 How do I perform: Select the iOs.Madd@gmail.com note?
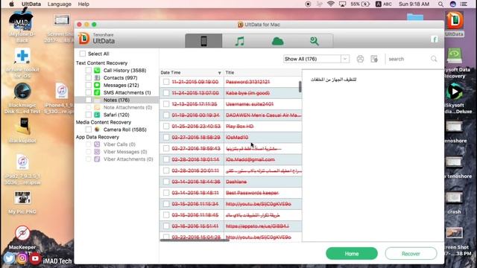(230, 159)
